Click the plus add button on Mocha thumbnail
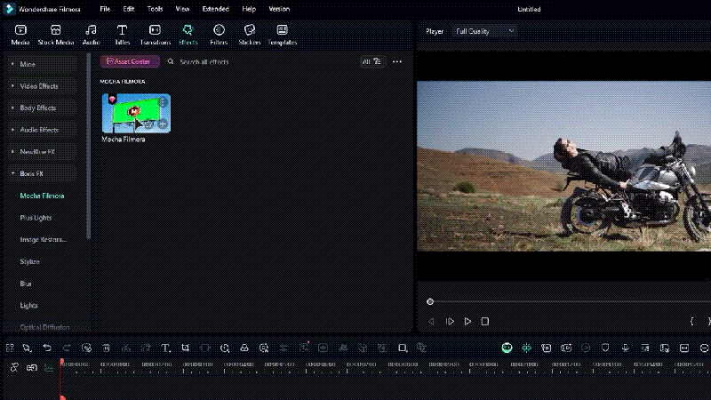Viewport: 711px width, 400px height. coord(163,124)
